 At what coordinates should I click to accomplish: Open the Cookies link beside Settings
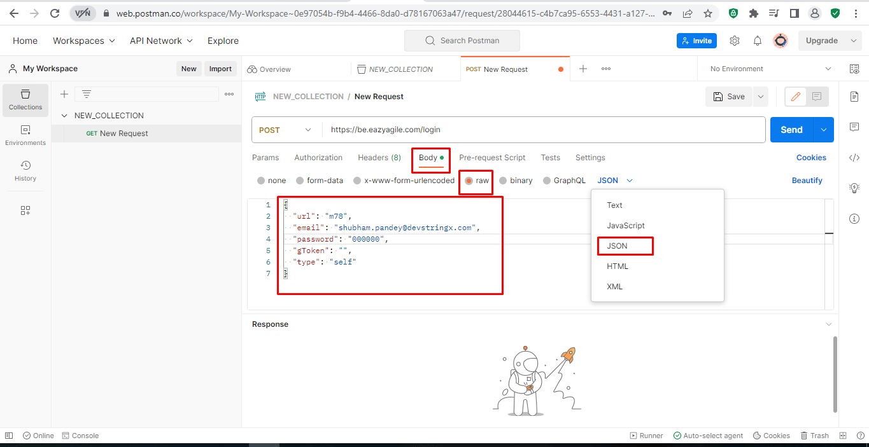(x=811, y=158)
